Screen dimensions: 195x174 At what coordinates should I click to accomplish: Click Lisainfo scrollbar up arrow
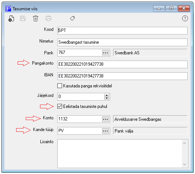pyautogui.click(x=185, y=143)
